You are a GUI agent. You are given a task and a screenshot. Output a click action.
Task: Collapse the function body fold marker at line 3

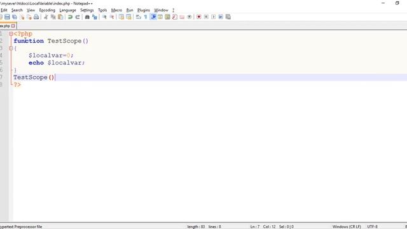pyautogui.click(x=11, y=48)
